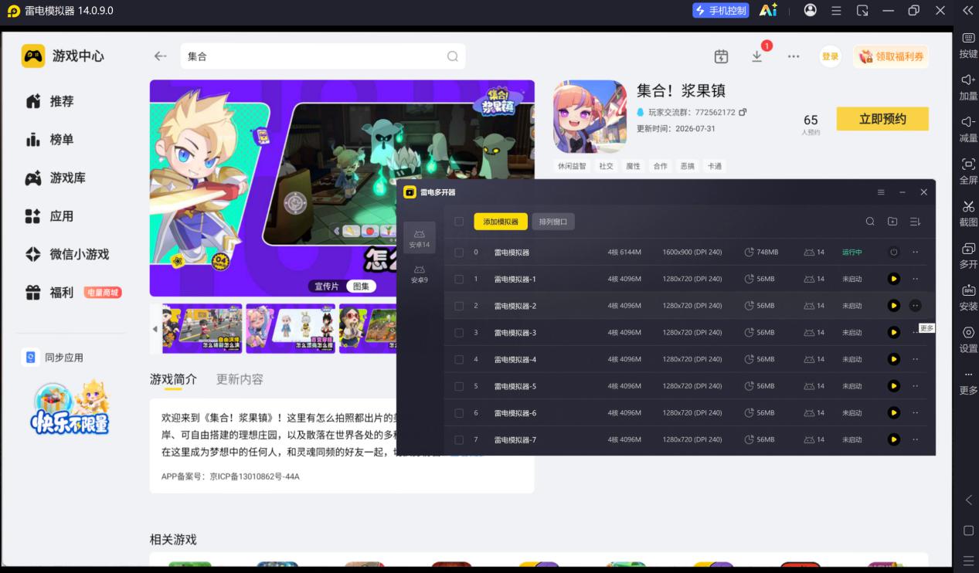This screenshot has height=573, width=979.
Task: Click the Android home square in the side toolbar
Action: 968,531
